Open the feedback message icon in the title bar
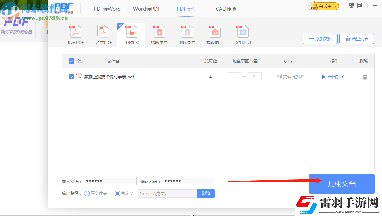 [x=360, y=5]
